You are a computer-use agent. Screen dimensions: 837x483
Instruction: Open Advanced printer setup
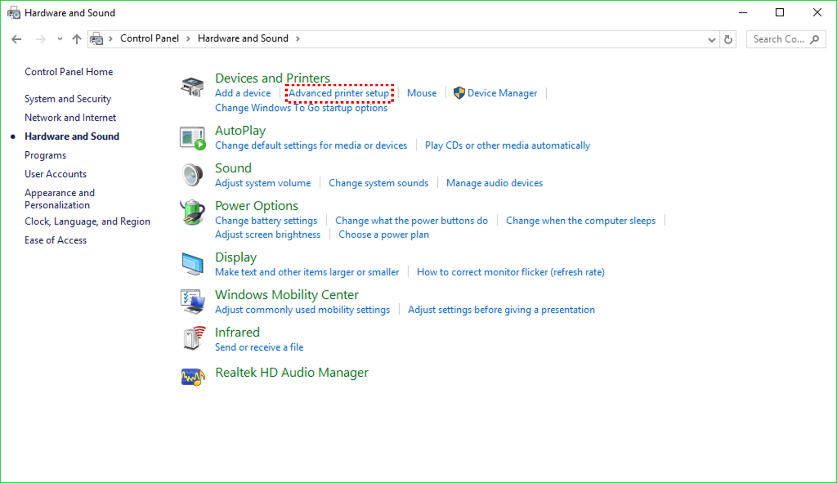(339, 93)
